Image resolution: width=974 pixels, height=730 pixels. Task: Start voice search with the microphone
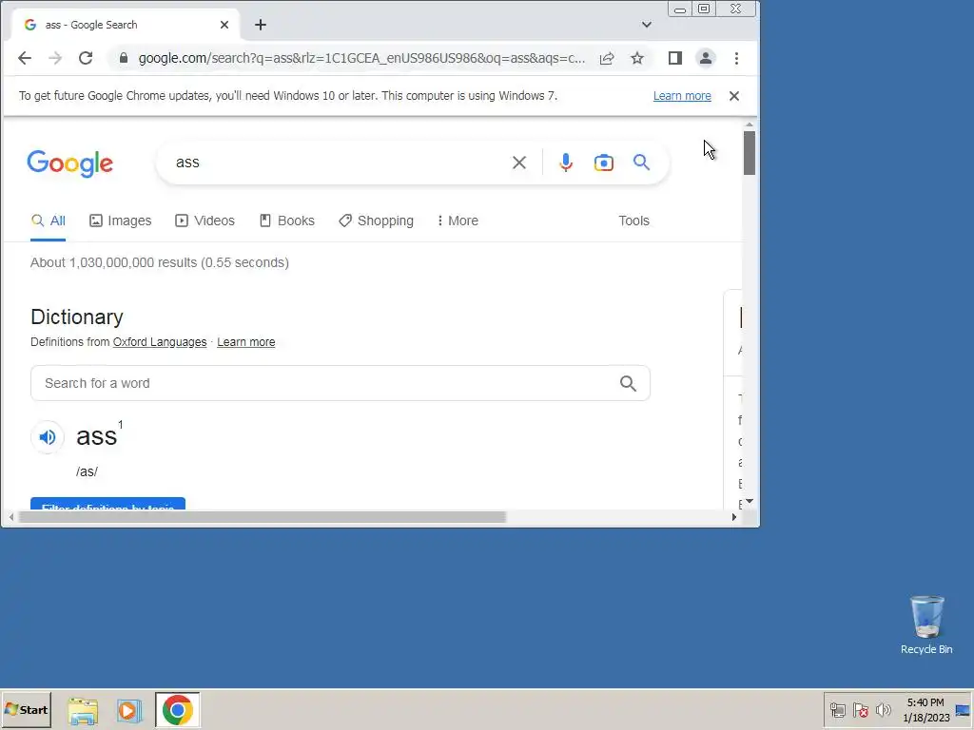566,163
